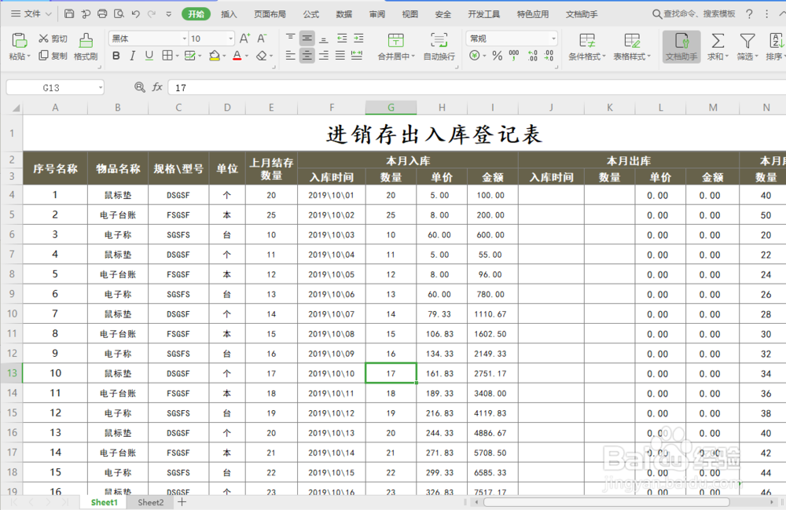
Task: Toggle bold formatting
Action: (x=116, y=55)
